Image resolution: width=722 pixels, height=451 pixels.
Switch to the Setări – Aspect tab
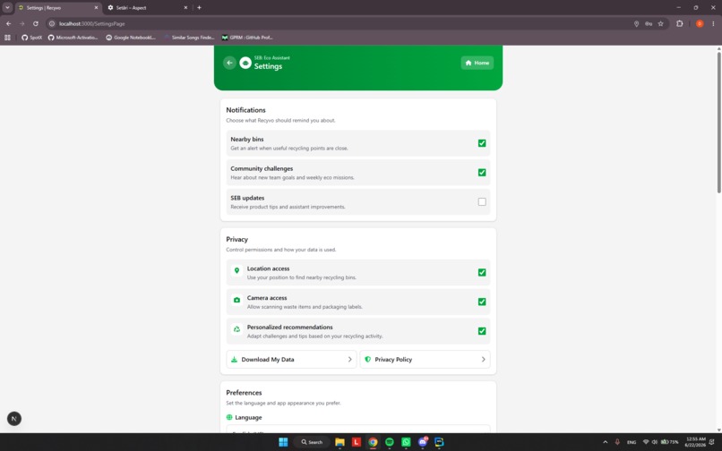point(147,8)
